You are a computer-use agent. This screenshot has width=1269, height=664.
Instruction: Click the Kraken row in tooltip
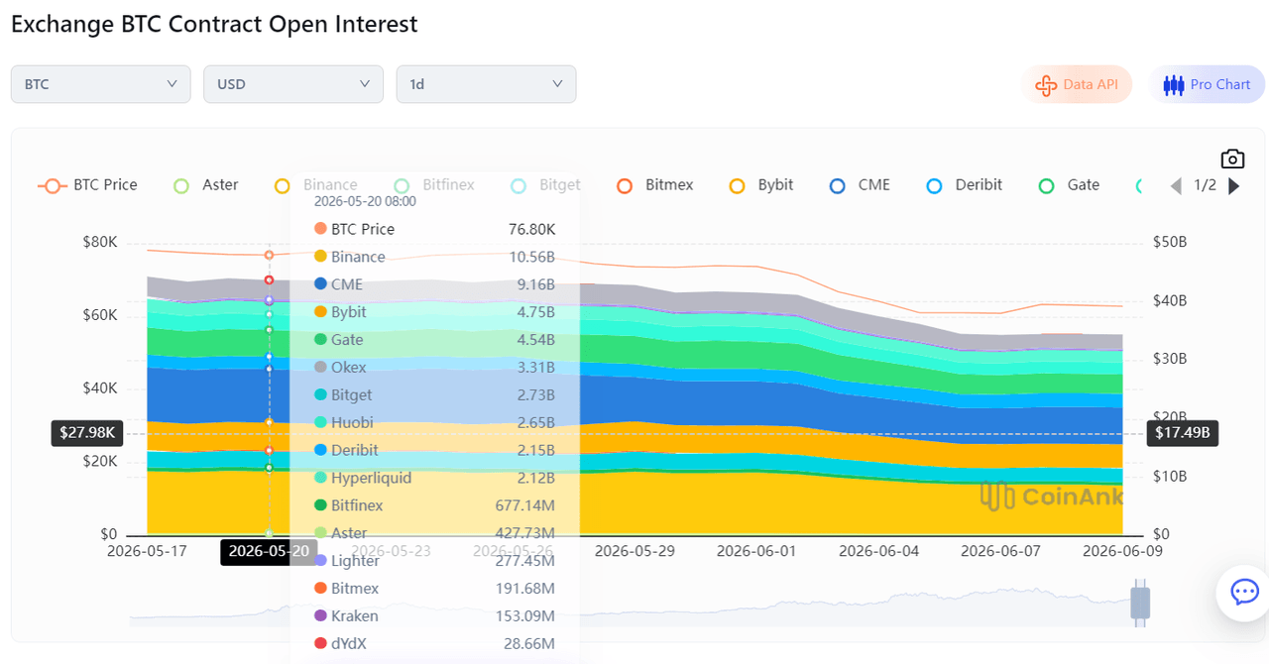coord(434,615)
